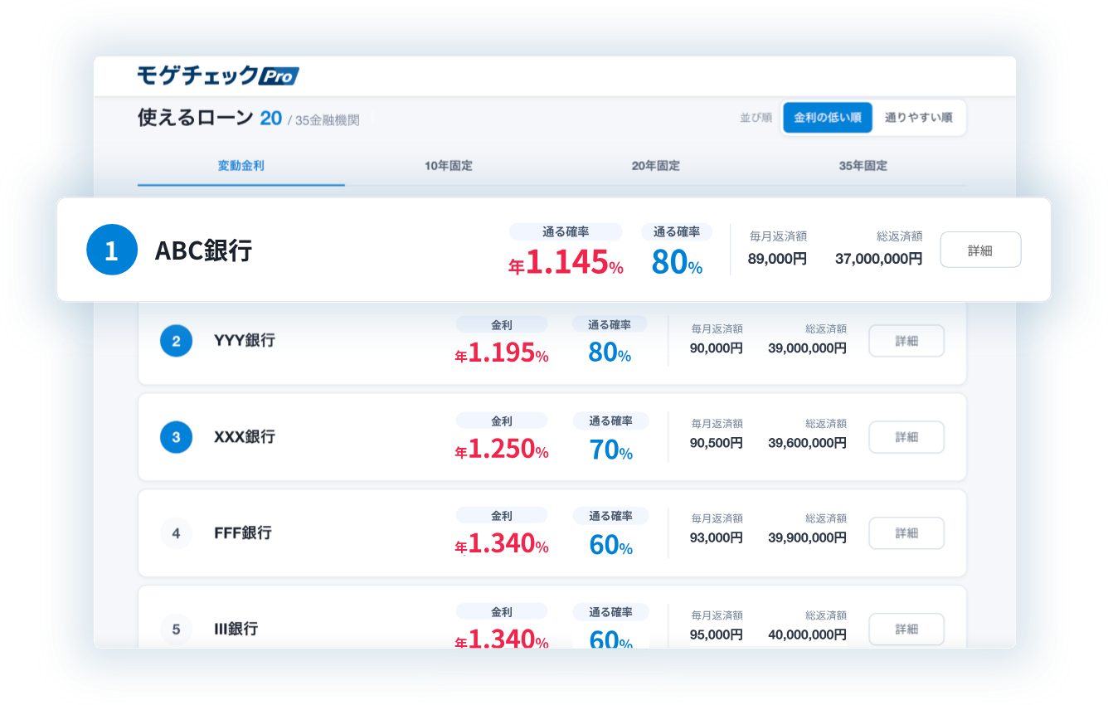
Task: Select the rank 1 badge for ABC銀行
Action: pyautogui.click(x=111, y=250)
